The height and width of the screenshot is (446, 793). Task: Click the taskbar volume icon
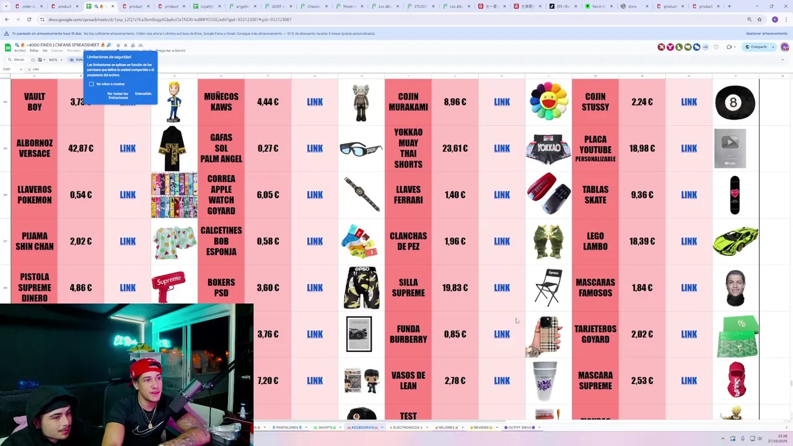pyautogui.click(x=760, y=439)
